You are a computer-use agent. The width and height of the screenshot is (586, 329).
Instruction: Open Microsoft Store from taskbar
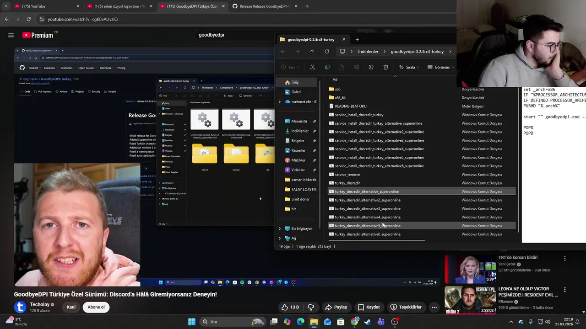[x=341, y=322]
